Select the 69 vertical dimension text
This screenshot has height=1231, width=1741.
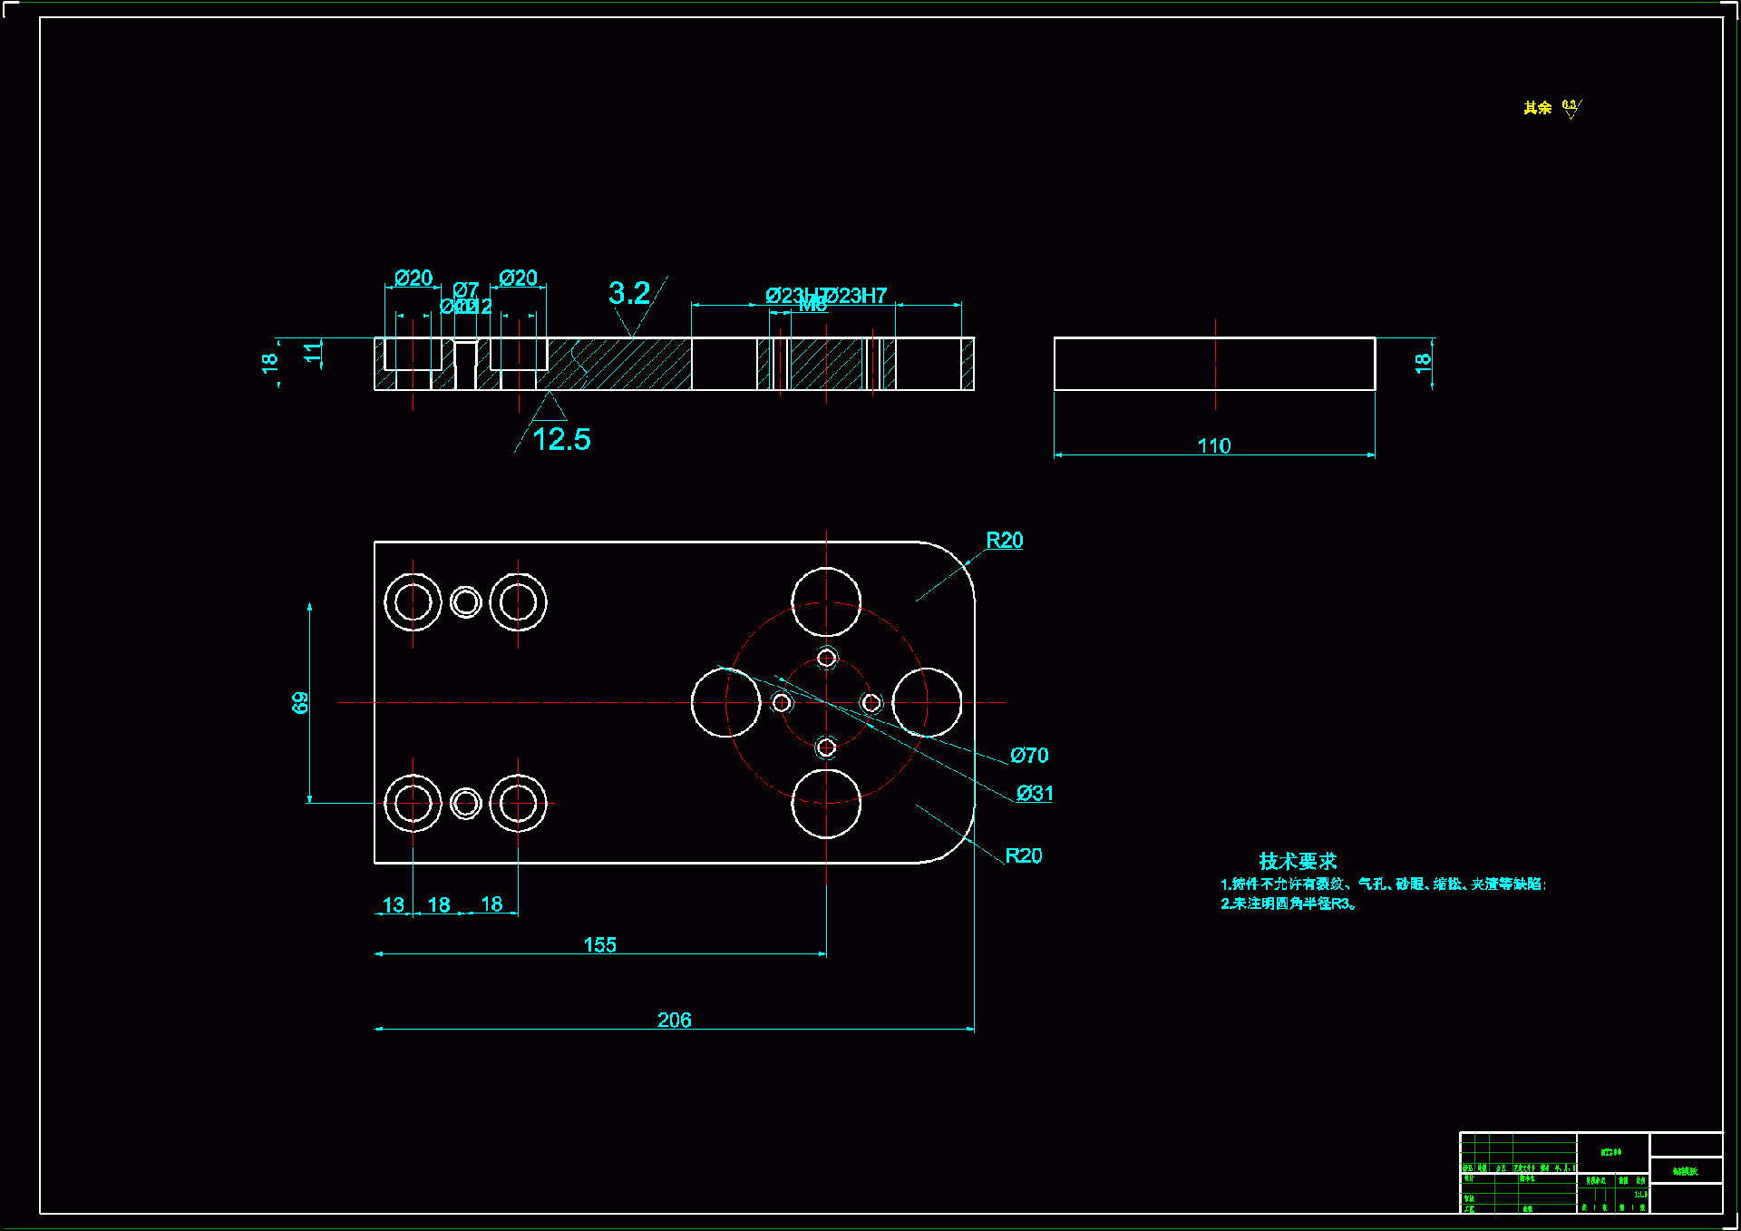300,702
